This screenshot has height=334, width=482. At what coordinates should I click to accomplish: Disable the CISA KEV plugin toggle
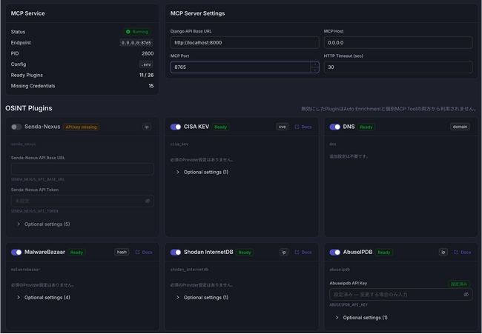176,127
